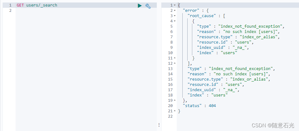Click "resource.id" key on line 8
This screenshot has height=131, width=299.
click(212, 42)
